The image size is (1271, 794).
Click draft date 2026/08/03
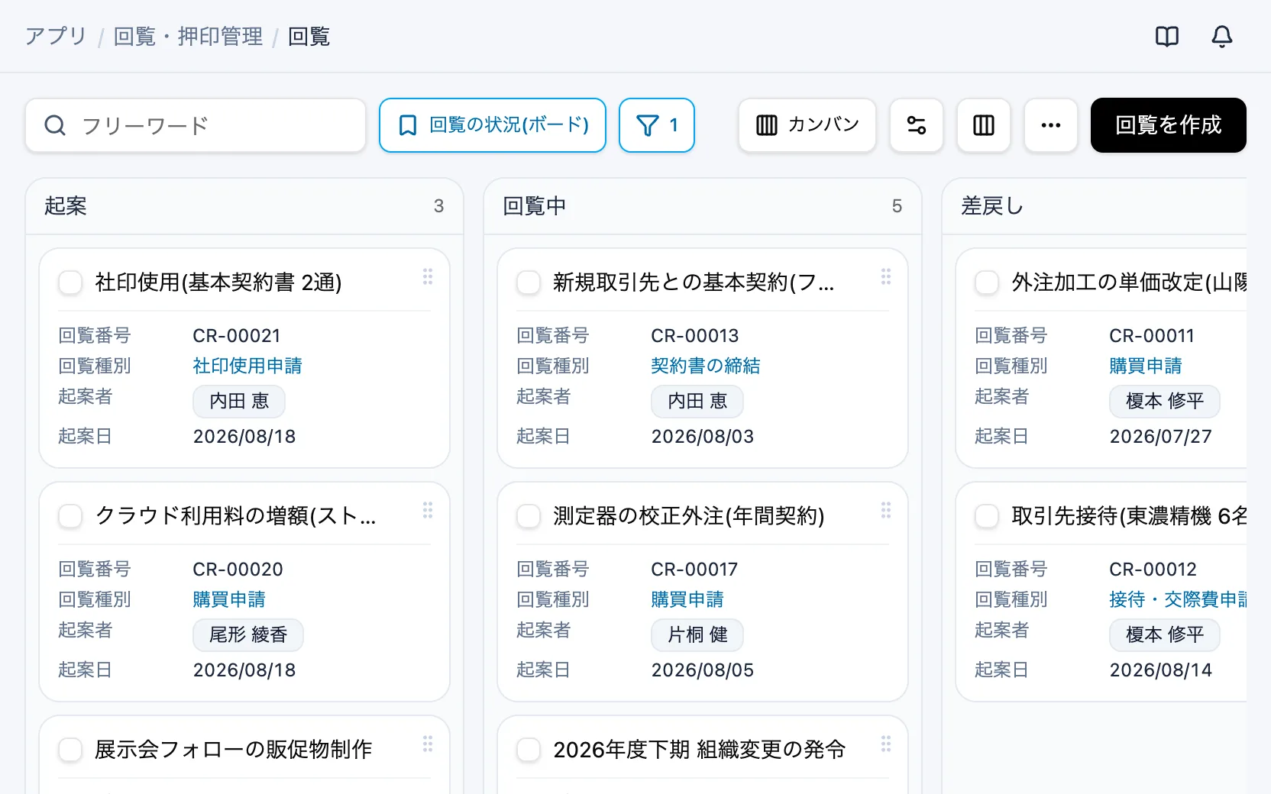[x=703, y=437]
